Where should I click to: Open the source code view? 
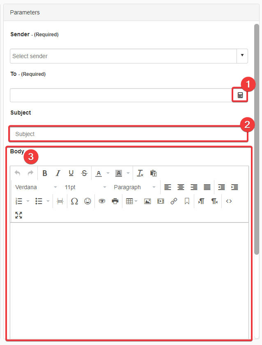click(x=229, y=201)
